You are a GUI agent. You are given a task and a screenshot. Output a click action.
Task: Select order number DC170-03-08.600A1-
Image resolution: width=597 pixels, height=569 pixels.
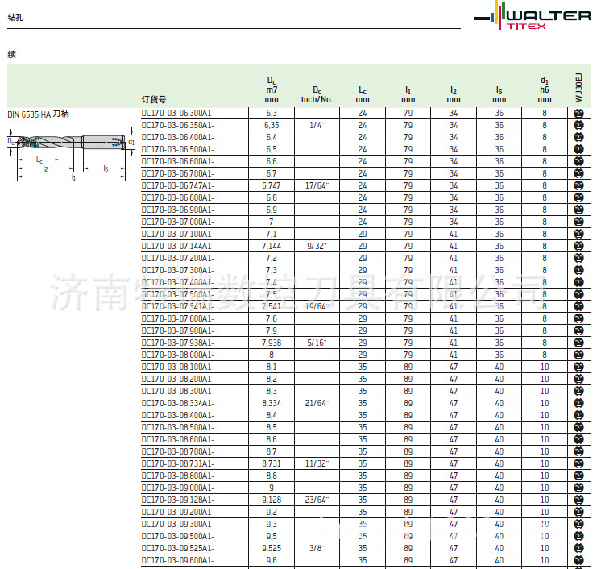pyautogui.click(x=178, y=439)
